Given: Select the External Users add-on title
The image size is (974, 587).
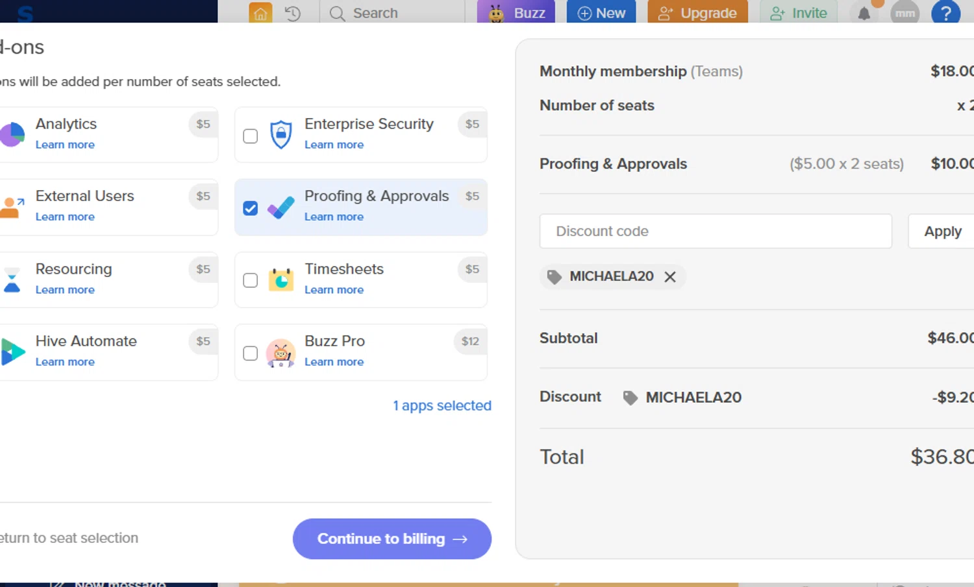Looking at the screenshot, I should click(x=85, y=196).
